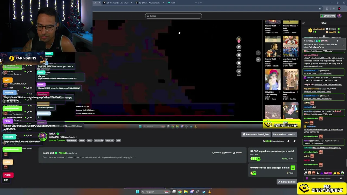The width and height of the screenshot is (347, 195).
Task: Open brkklive Instagram profile link
Action: pos(227,153)
